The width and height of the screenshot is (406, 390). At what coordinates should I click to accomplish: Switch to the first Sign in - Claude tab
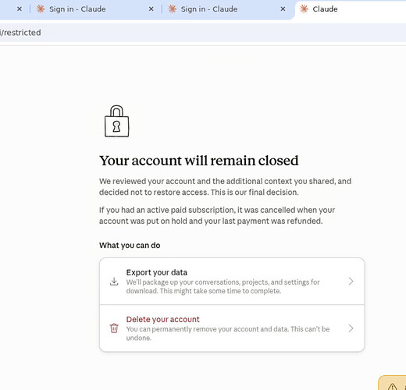coord(77,9)
